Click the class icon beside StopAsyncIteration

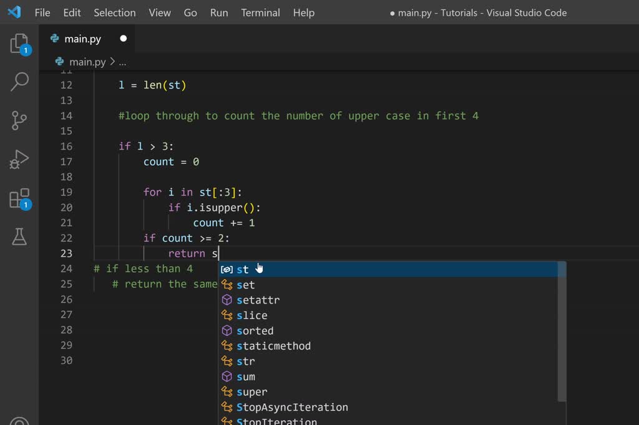(x=227, y=407)
